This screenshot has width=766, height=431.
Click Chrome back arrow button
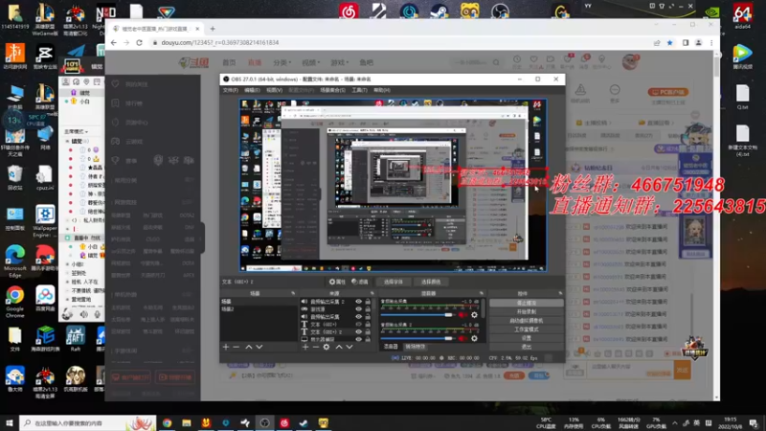coord(114,42)
